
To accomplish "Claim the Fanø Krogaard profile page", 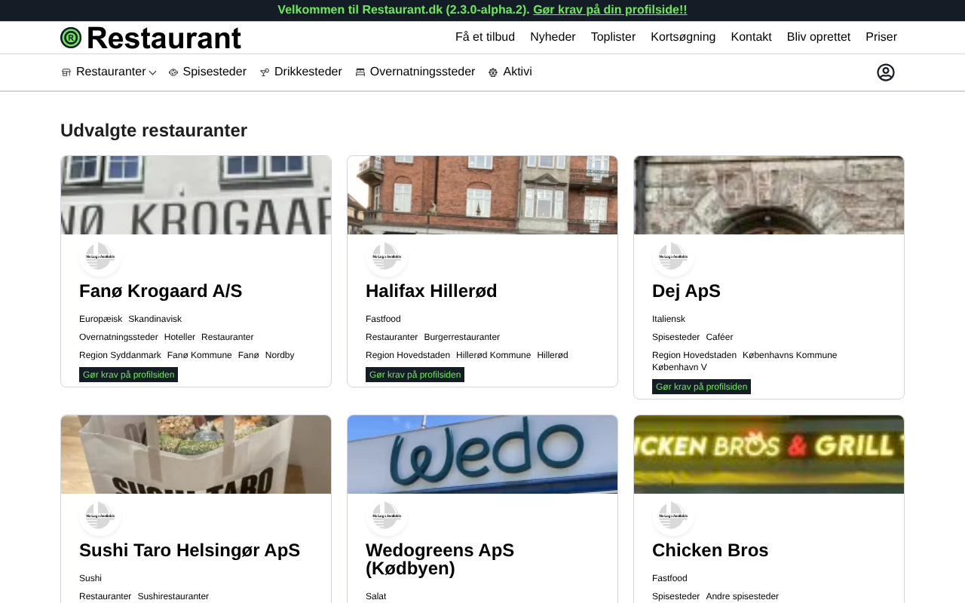I will 128,375.
